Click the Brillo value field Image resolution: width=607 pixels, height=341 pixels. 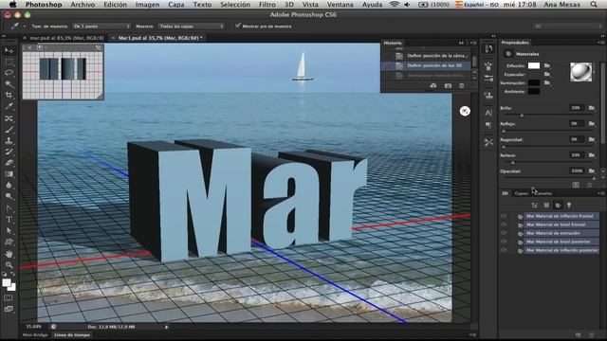pyautogui.click(x=576, y=108)
